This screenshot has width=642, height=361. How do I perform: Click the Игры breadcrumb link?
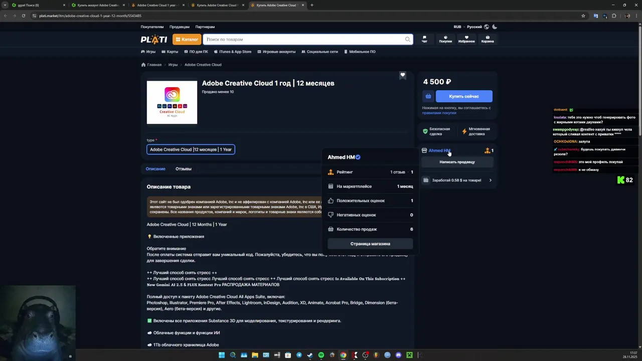click(173, 65)
